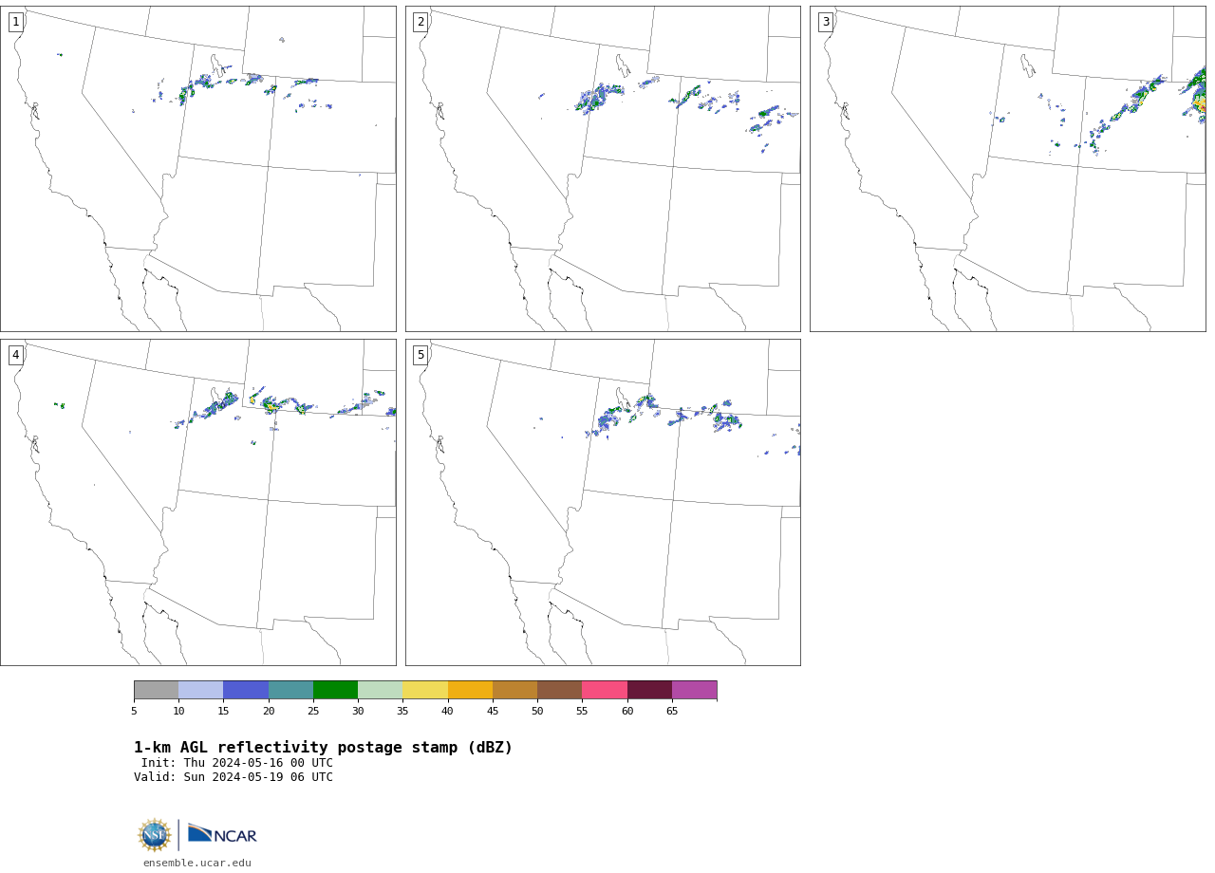Click the maroon 60-65 dBZ swatch
This screenshot has width=1215, height=873.
pyautogui.click(x=649, y=690)
